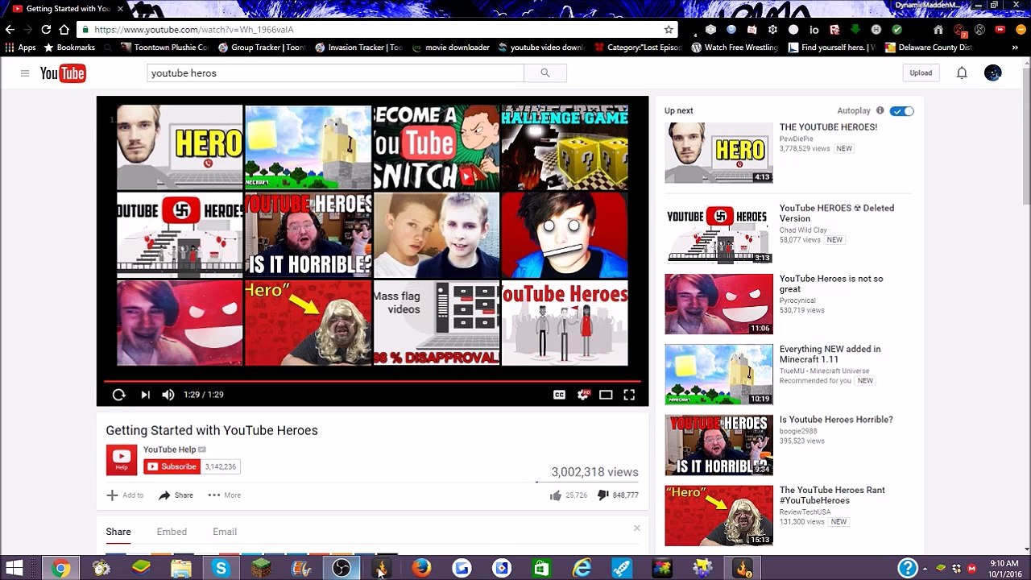
Task: Open 'YouTube HEROES Deleted Version' thumbnail
Action: click(x=718, y=234)
